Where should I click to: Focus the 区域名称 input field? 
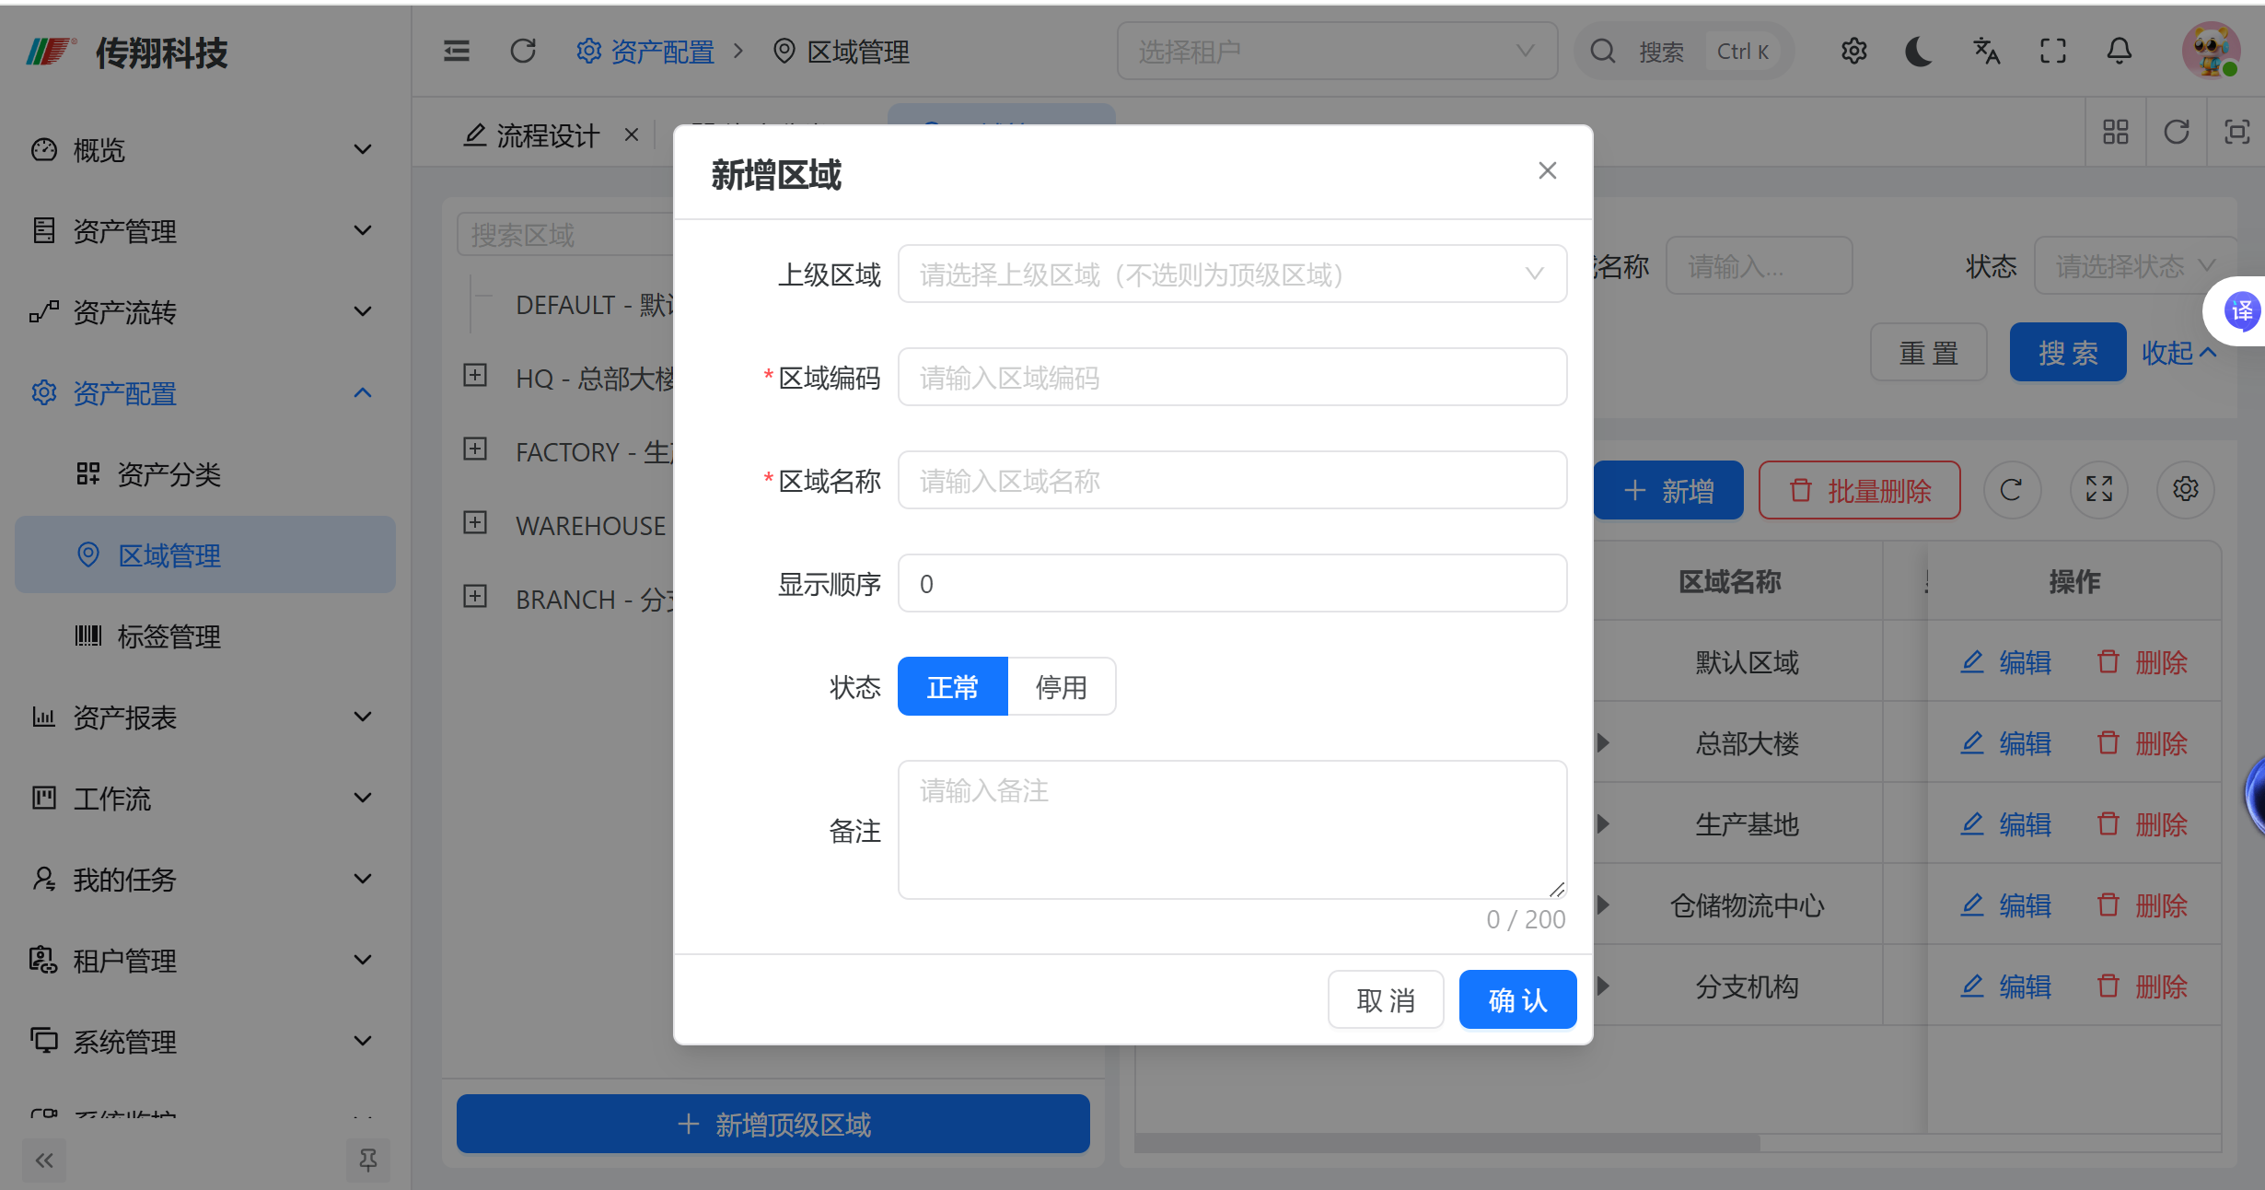click(x=1232, y=481)
